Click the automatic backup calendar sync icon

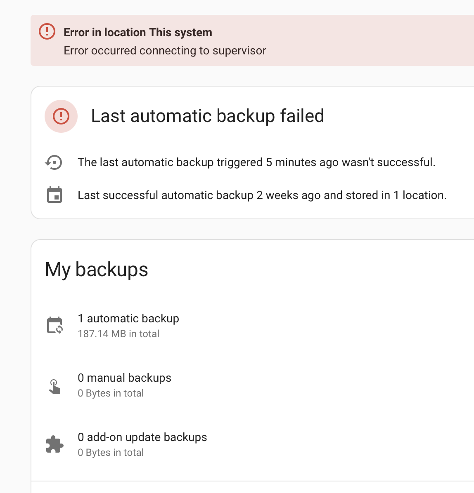click(x=55, y=325)
